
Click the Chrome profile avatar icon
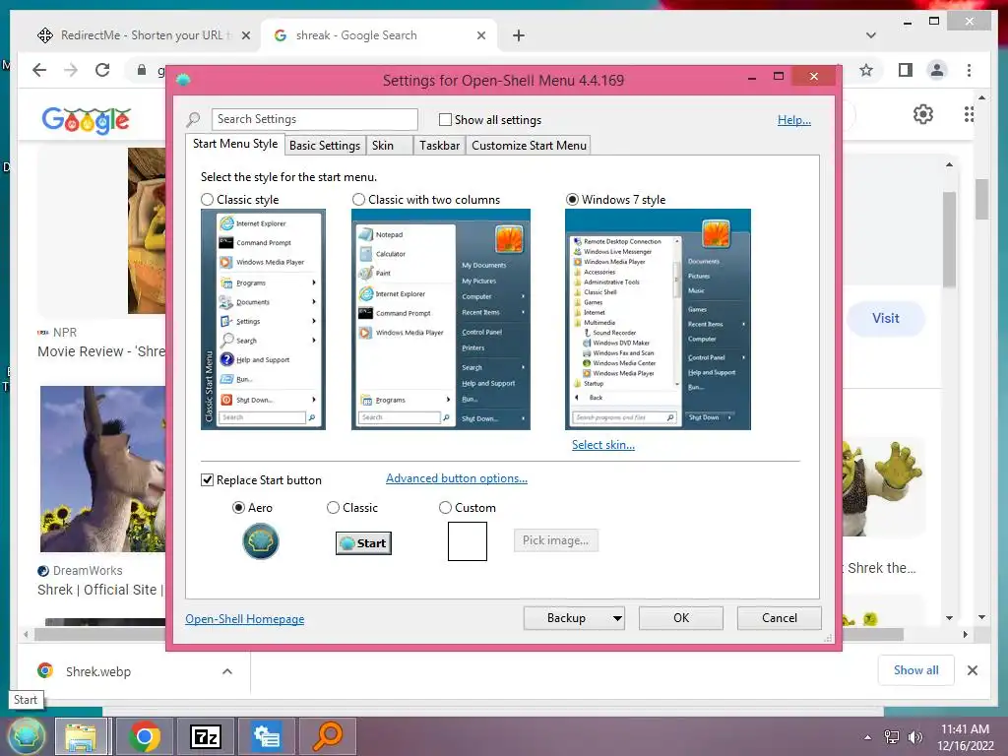[937, 70]
